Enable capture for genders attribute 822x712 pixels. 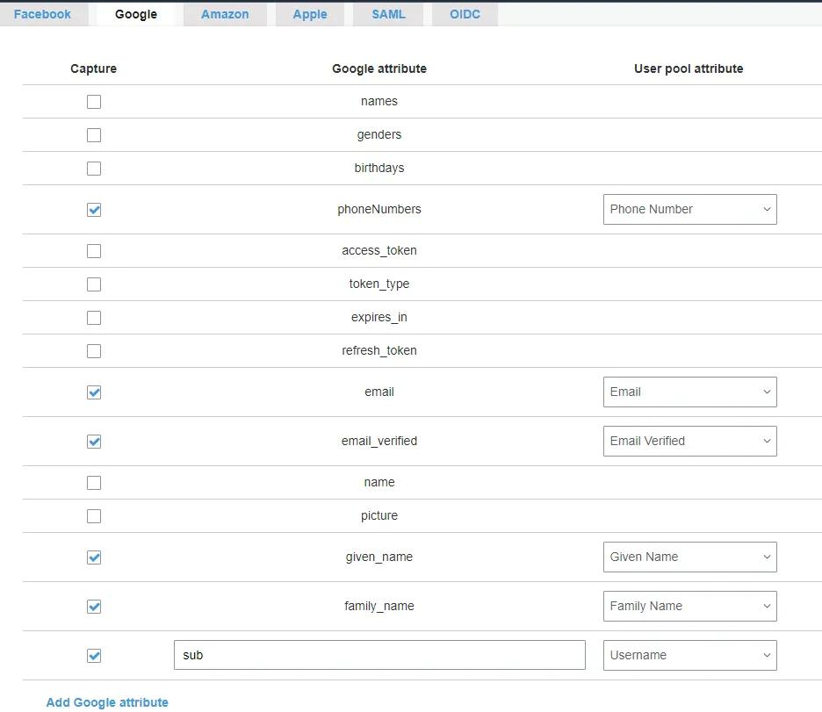[94, 135]
